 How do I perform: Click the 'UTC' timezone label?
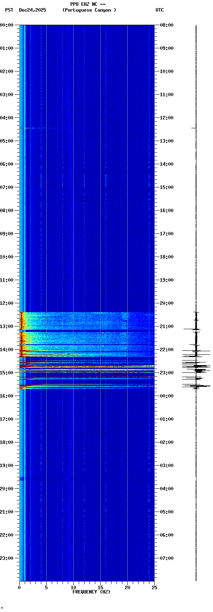(x=160, y=10)
